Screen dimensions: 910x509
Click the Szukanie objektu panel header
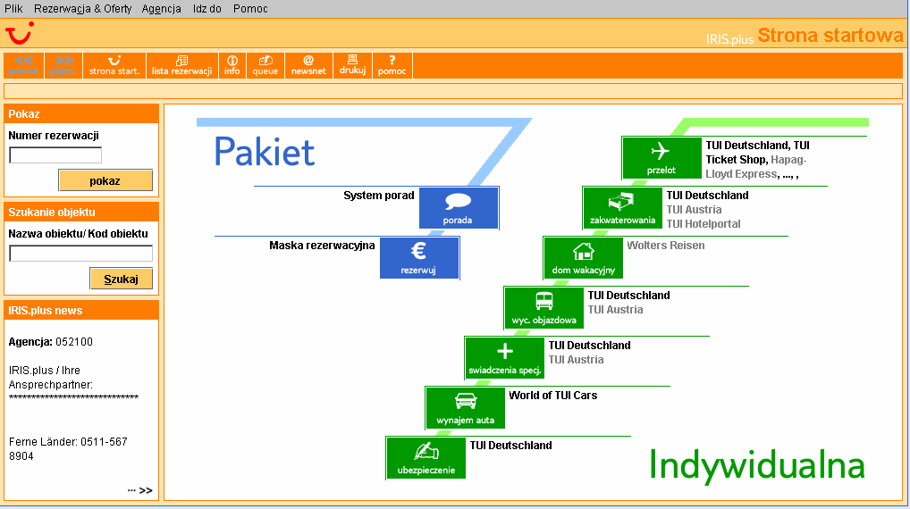pos(81,213)
